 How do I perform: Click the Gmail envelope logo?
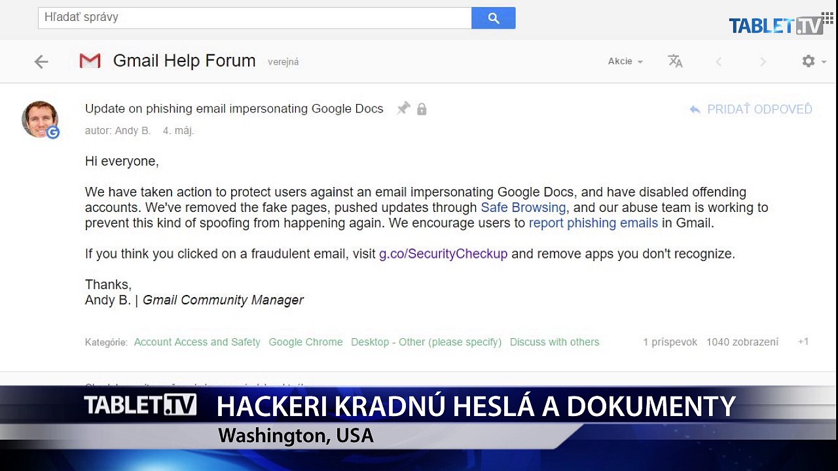[90, 61]
